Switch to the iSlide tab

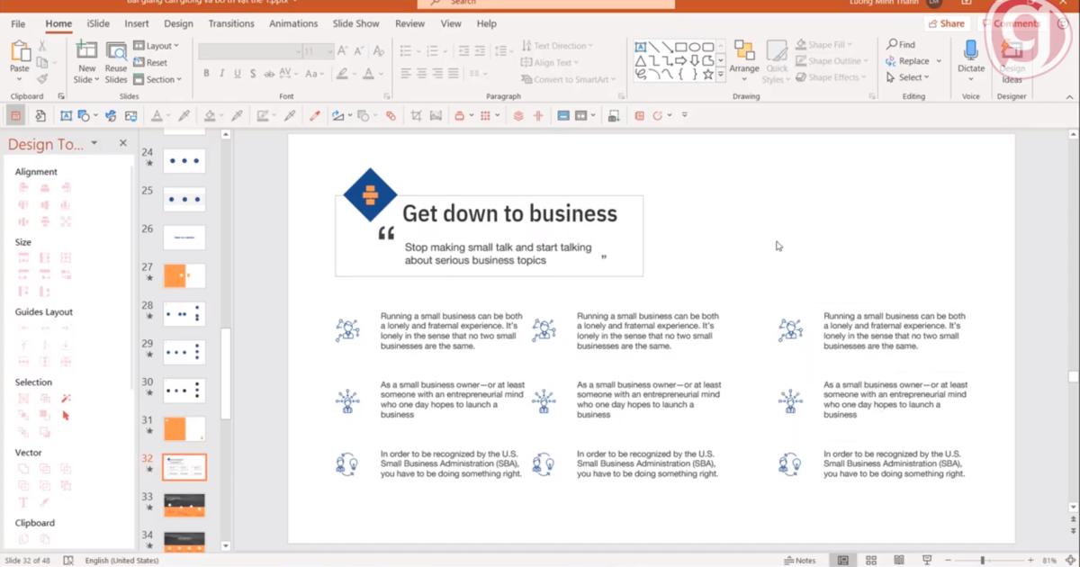[x=98, y=23]
